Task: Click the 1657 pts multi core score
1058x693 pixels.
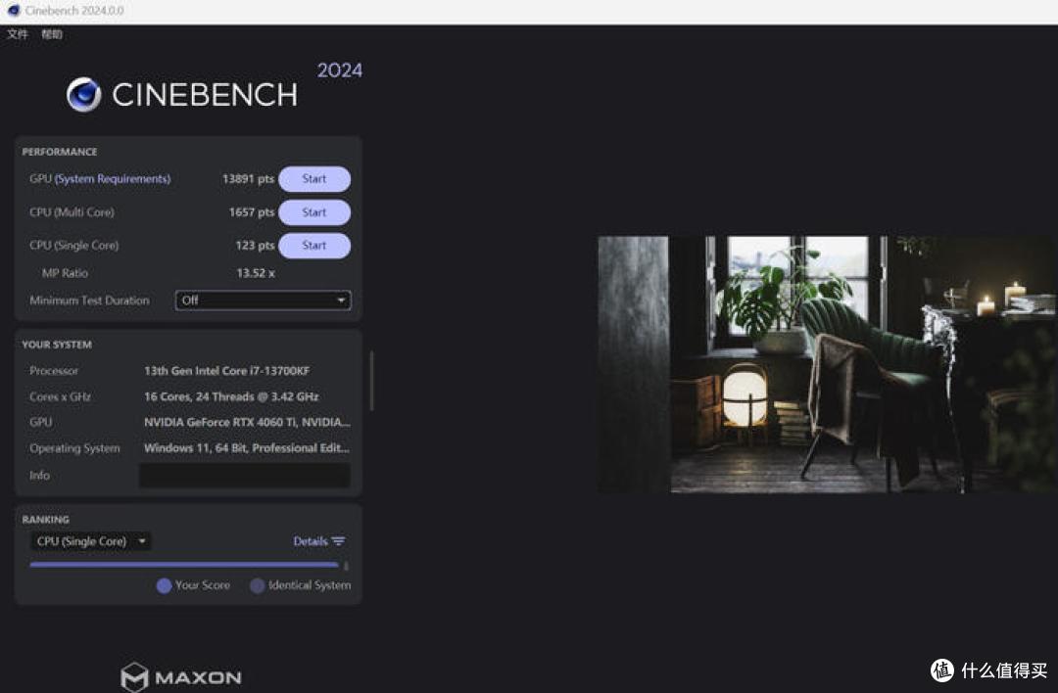Action: point(251,212)
